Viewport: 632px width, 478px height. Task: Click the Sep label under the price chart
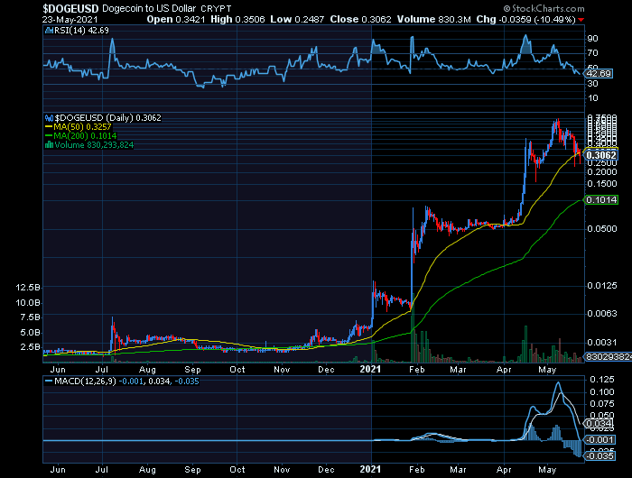click(x=192, y=370)
